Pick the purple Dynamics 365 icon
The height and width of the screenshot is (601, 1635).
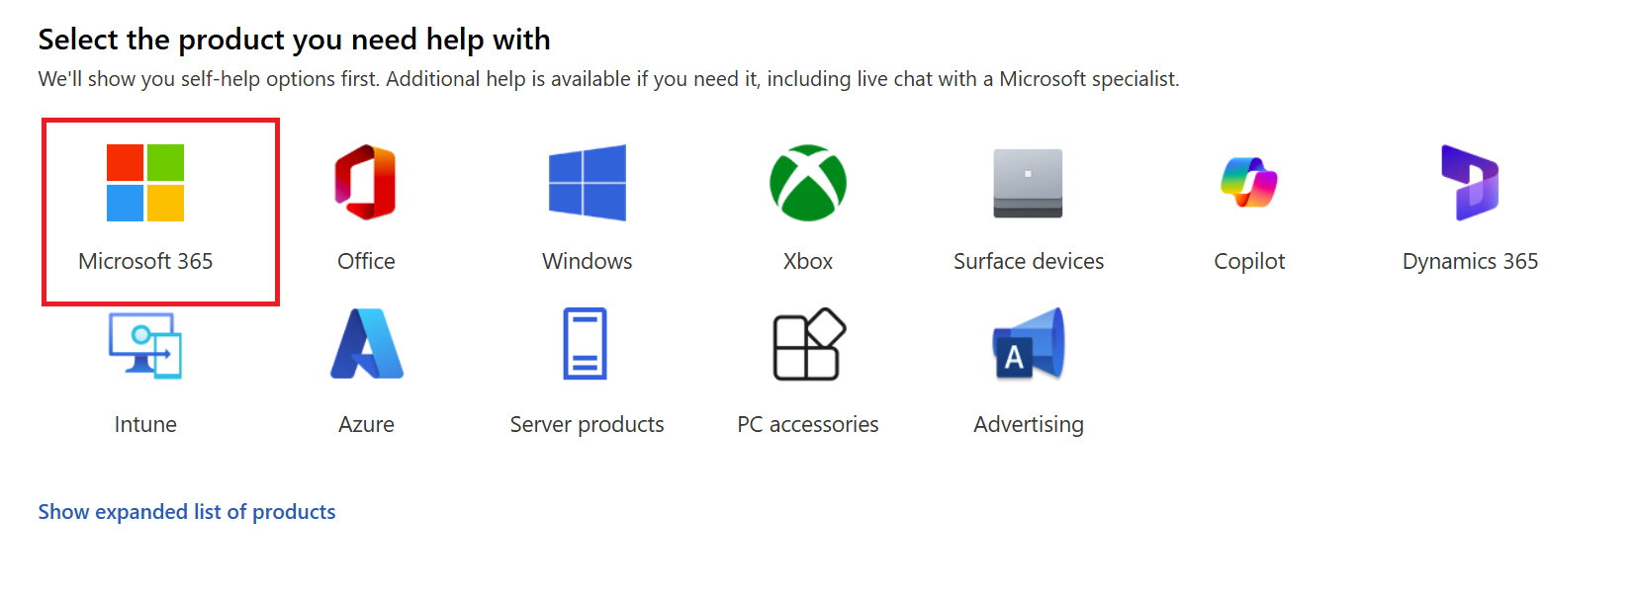click(1470, 183)
